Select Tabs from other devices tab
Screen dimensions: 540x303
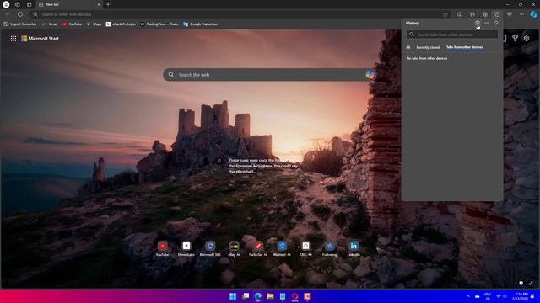point(465,47)
